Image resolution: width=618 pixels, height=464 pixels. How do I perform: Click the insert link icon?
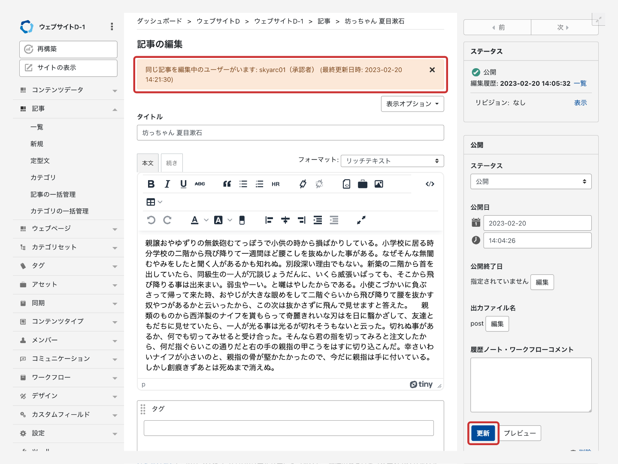click(303, 184)
